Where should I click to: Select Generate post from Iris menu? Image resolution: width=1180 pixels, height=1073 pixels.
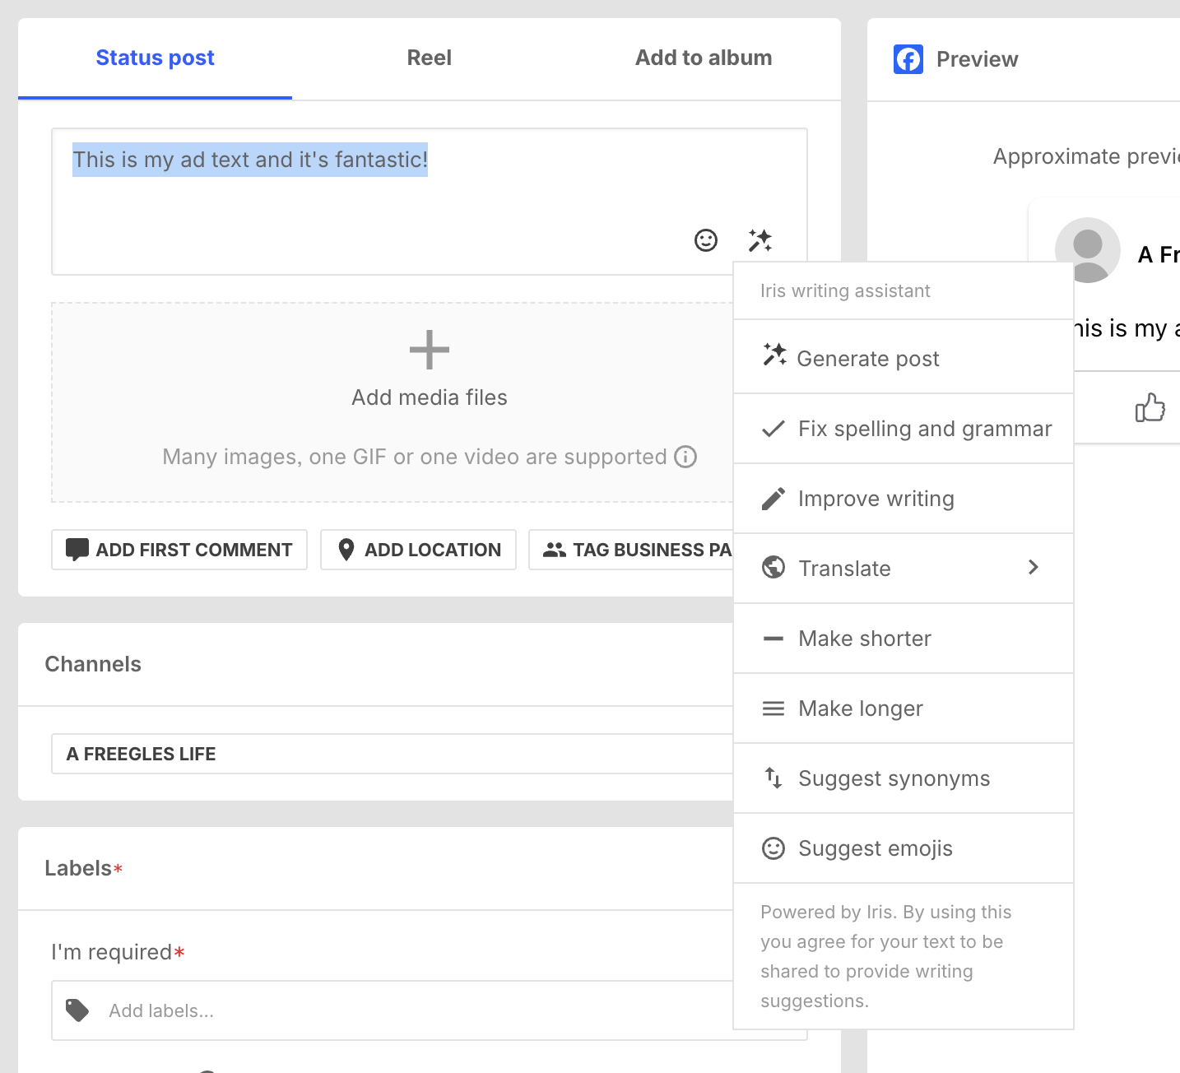coord(867,359)
